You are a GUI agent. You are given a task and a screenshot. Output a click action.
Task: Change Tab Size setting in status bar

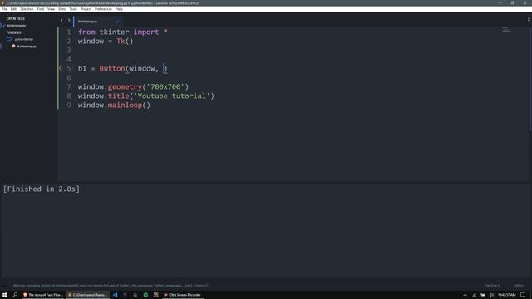tap(492, 286)
